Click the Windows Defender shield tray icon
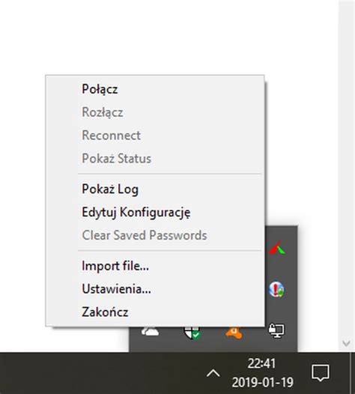The width and height of the screenshot is (355, 394). (x=192, y=333)
